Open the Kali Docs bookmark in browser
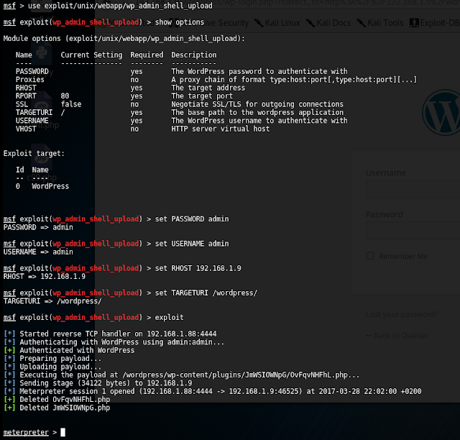This screenshot has height=440, width=460. tap(328, 23)
